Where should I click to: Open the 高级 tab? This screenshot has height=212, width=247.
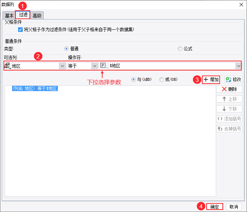[37, 16]
